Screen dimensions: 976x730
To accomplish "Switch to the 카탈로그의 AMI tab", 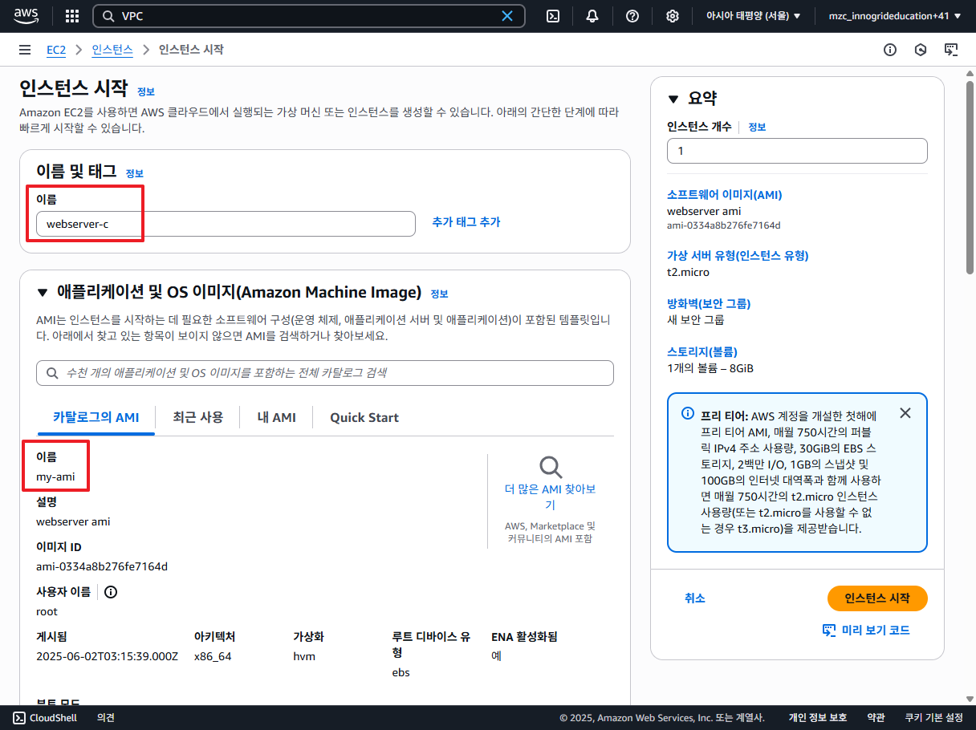I will pos(96,417).
